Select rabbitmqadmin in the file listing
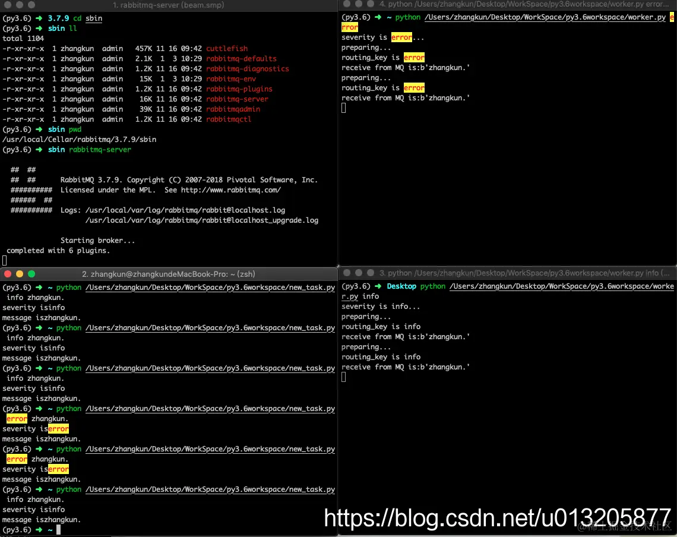 [x=233, y=109]
